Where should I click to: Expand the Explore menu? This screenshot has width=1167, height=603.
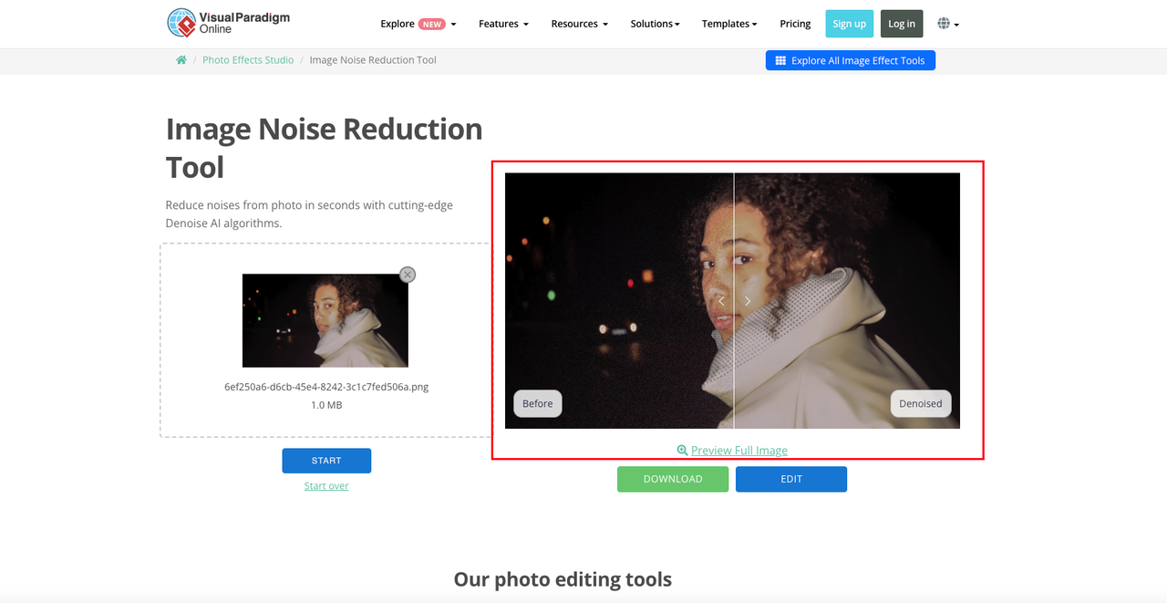tap(418, 24)
